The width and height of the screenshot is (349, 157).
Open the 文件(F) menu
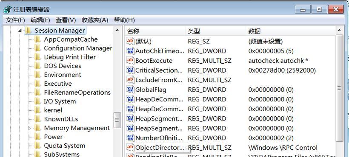point(15,20)
